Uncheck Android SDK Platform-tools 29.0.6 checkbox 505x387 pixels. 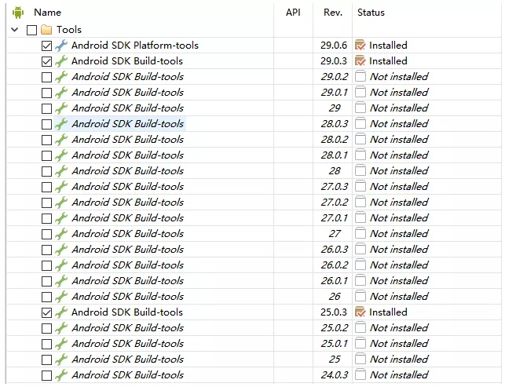coord(46,46)
